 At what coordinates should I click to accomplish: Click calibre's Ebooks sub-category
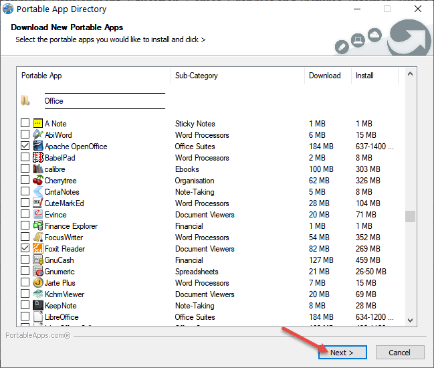pos(187,169)
